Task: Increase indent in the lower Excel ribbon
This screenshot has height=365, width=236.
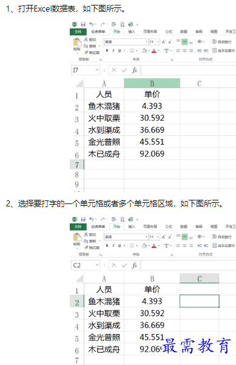Action: coord(206,245)
